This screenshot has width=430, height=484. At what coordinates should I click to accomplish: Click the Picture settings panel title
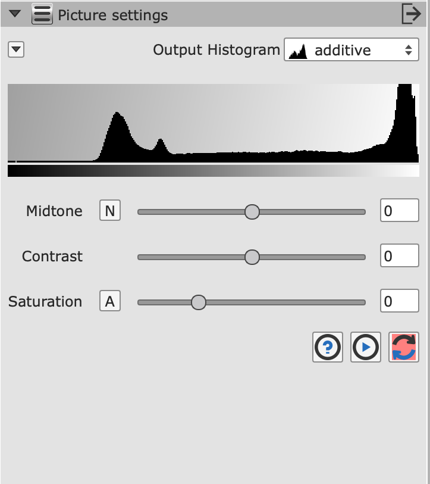point(112,15)
